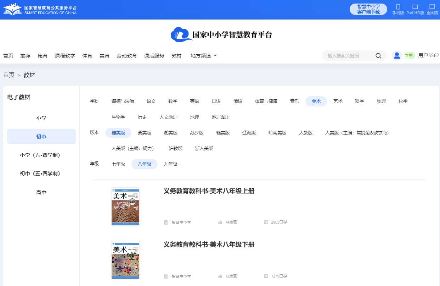Select the 湘美版 edition filter
440x286 pixels.
170,133
